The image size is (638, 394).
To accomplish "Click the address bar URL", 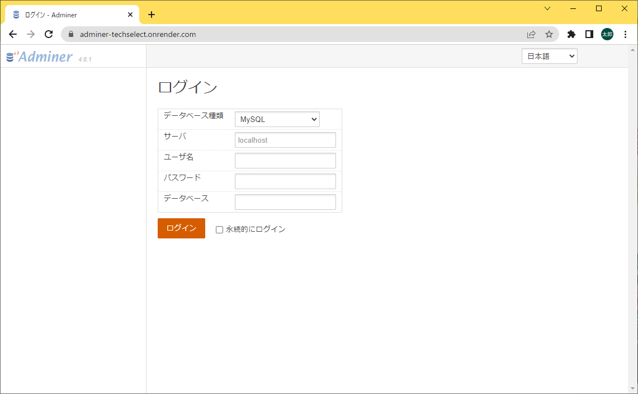I will (x=138, y=34).
